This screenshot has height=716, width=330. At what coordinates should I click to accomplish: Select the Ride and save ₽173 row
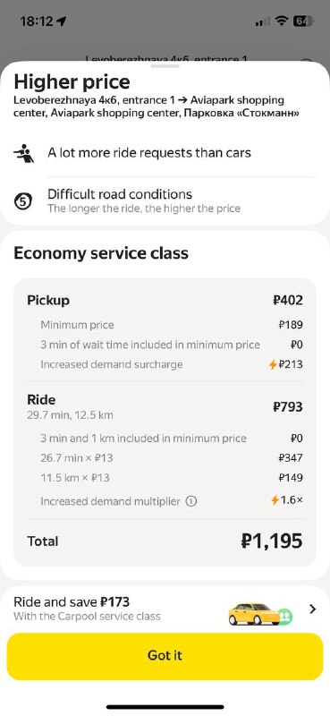(165, 609)
